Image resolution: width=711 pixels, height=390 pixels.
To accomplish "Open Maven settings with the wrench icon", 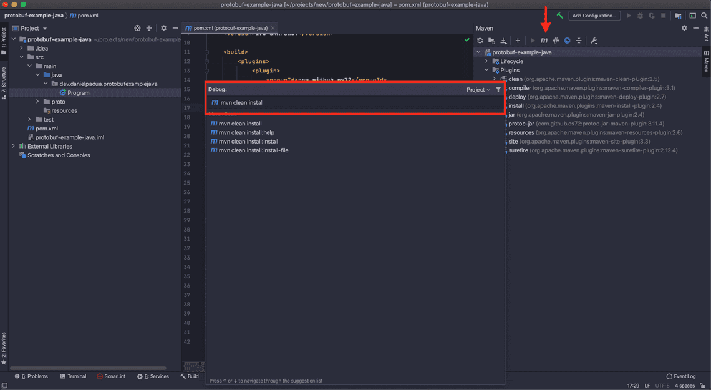I will tap(594, 40).
